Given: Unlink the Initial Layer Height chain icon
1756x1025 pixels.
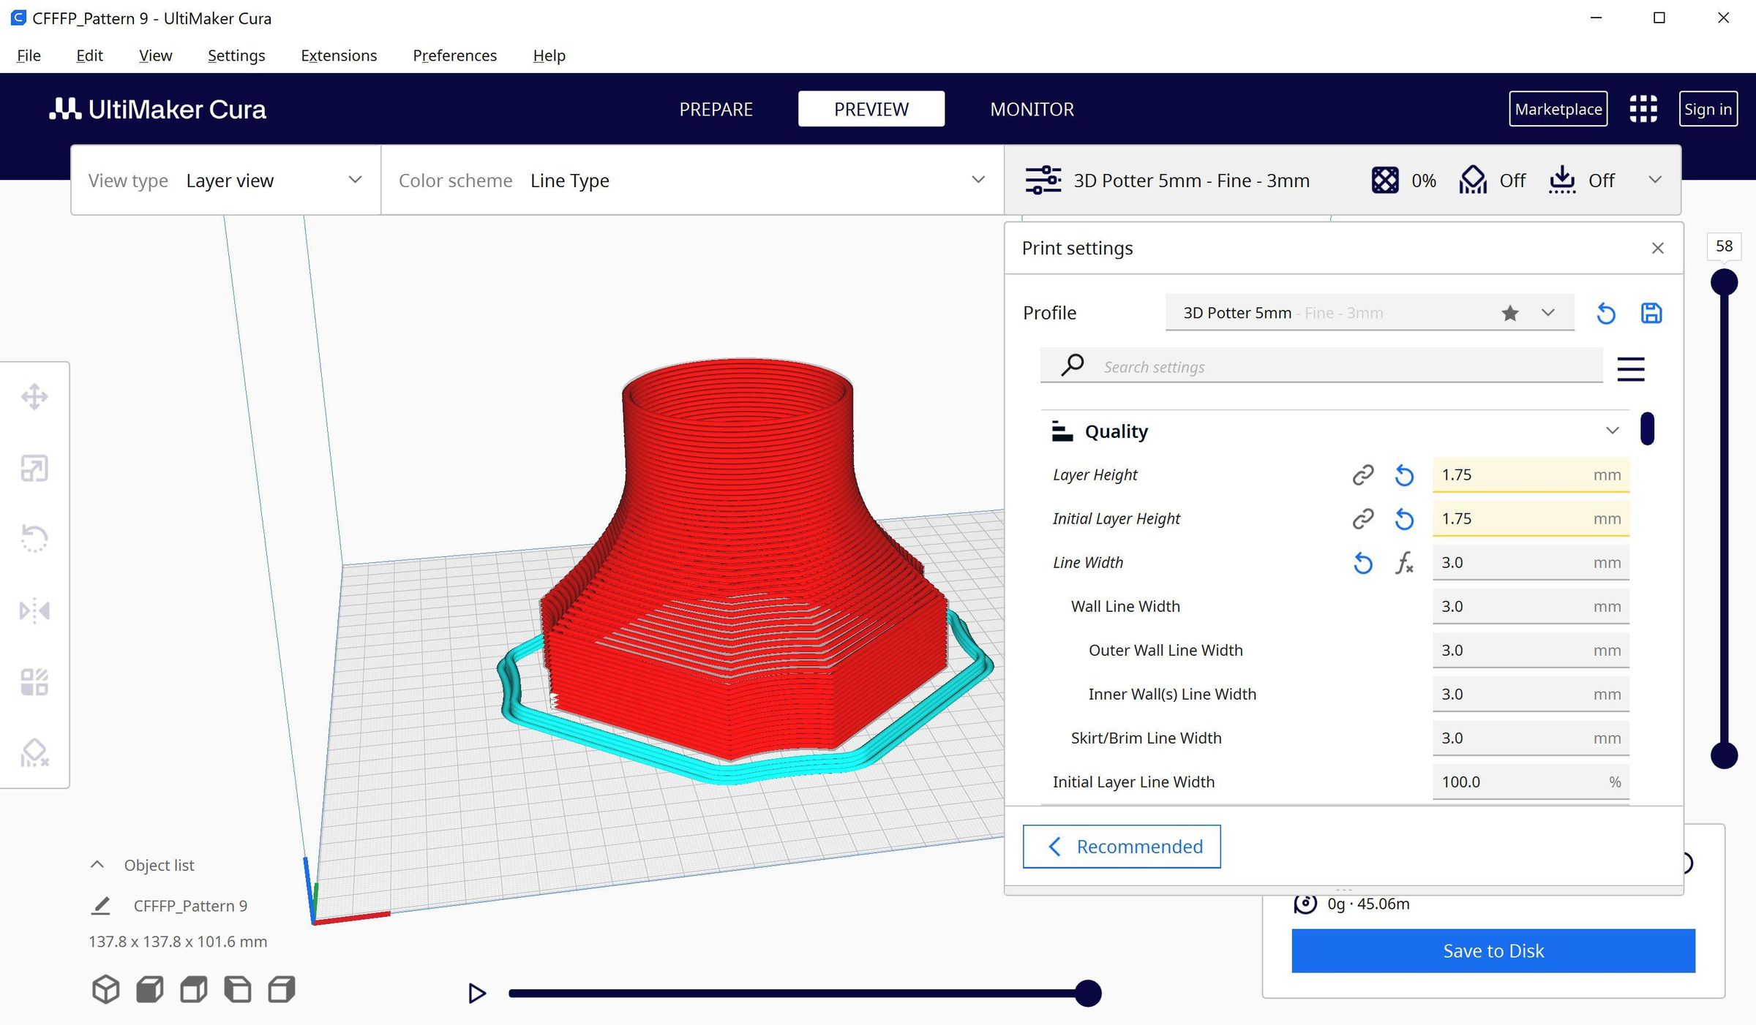Looking at the screenshot, I should pos(1362,518).
